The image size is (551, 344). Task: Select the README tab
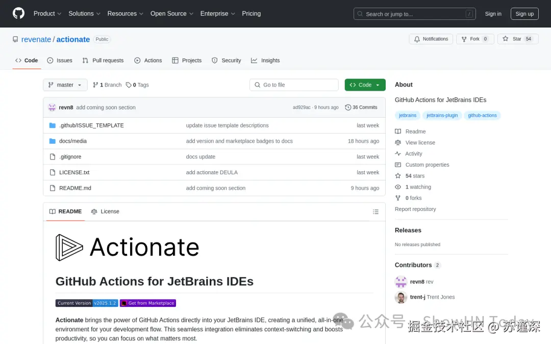[65, 211]
